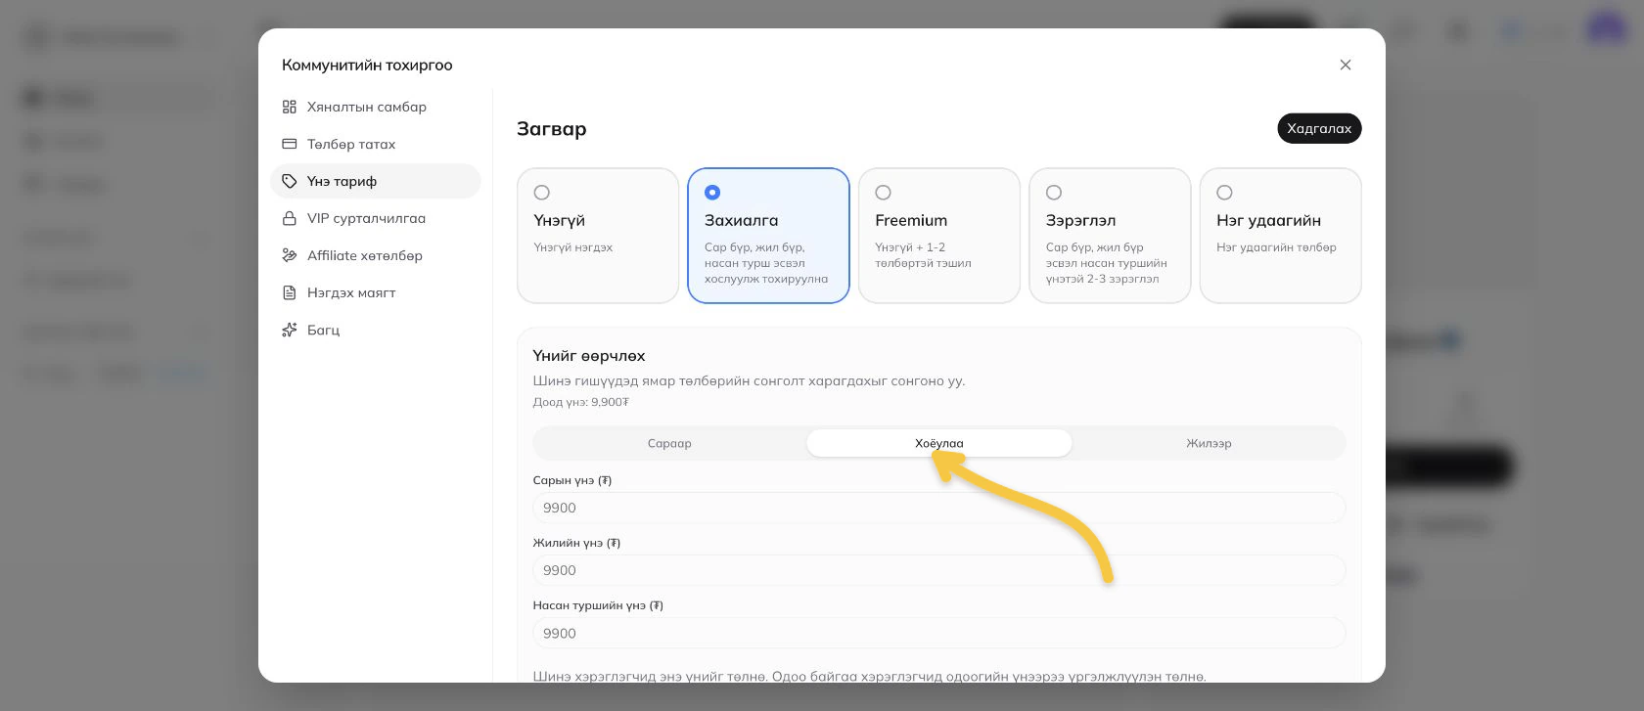Focus the Жилийн үнэ input field
Image resolution: width=1644 pixels, height=711 pixels.
coord(939,570)
